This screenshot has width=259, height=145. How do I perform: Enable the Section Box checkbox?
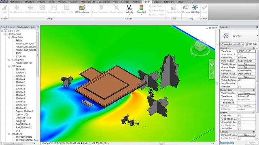[x=239, y=129]
